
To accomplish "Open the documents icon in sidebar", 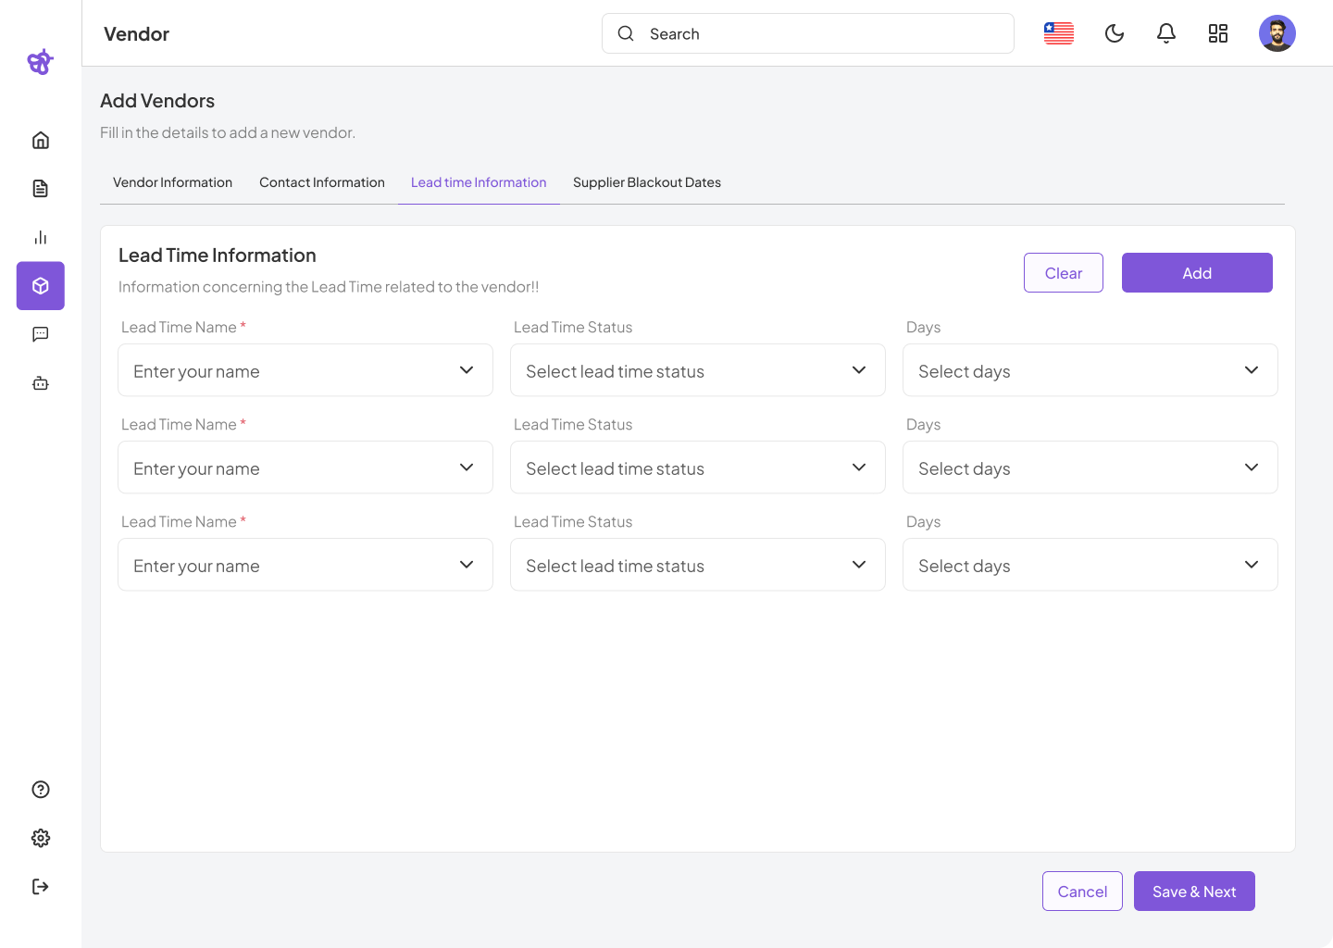I will [41, 189].
